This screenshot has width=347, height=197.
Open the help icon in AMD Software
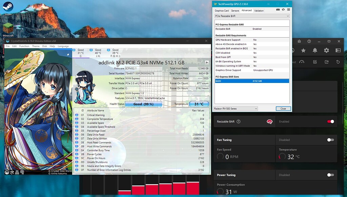click(x=309, y=41)
